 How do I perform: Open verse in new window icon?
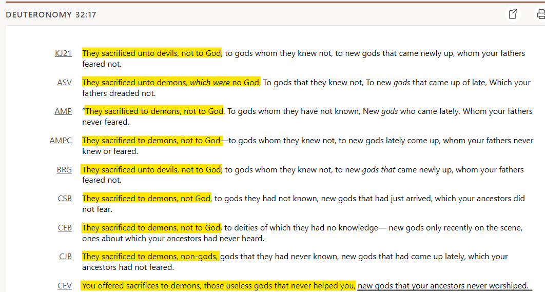click(513, 14)
